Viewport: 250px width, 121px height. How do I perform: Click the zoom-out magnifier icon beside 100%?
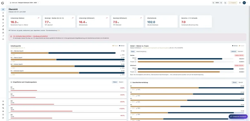214,3
